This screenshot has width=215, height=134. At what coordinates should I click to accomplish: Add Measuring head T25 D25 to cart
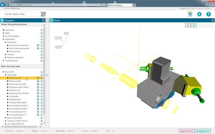(38, 93)
